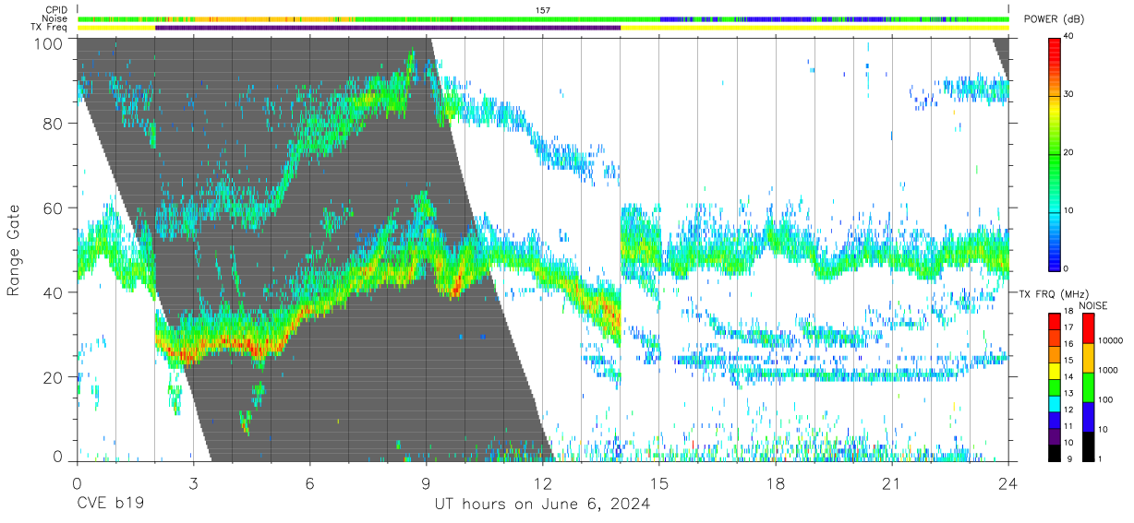This screenshot has width=1134, height=523.
Task: Click the '20' tick on the power scale
Action: click(1070, 153)
